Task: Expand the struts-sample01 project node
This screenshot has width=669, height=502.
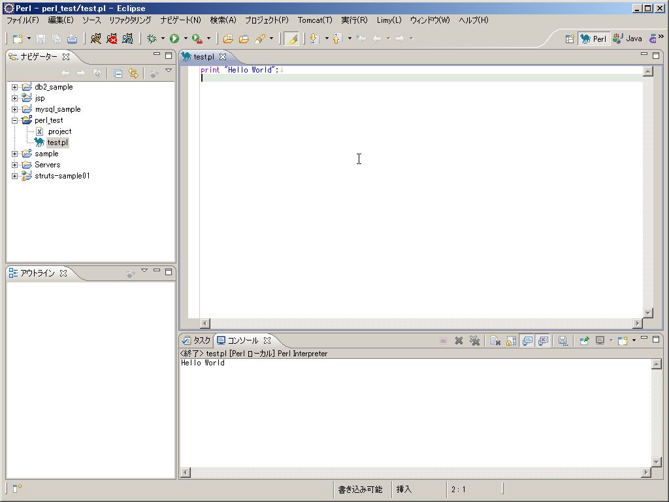Action: click(x=14, y=176)
